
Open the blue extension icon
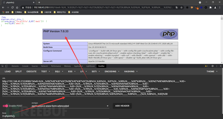pos(201,7)
